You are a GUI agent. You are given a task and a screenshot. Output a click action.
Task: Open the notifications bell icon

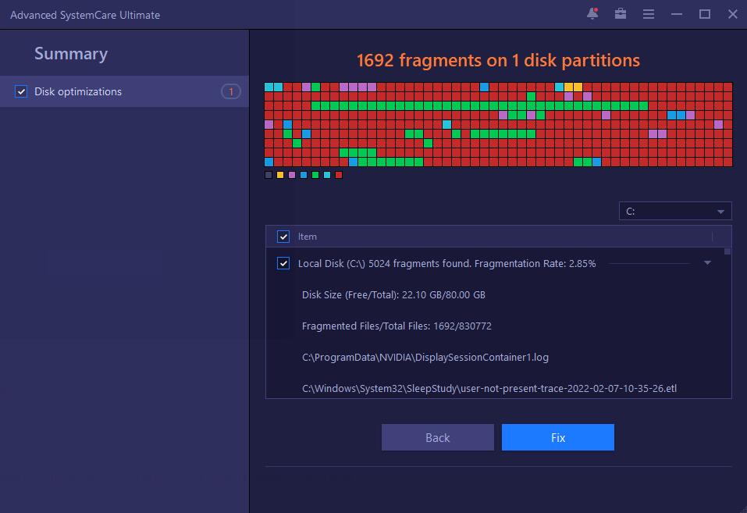pyautogui.click(x=592, y=14)
